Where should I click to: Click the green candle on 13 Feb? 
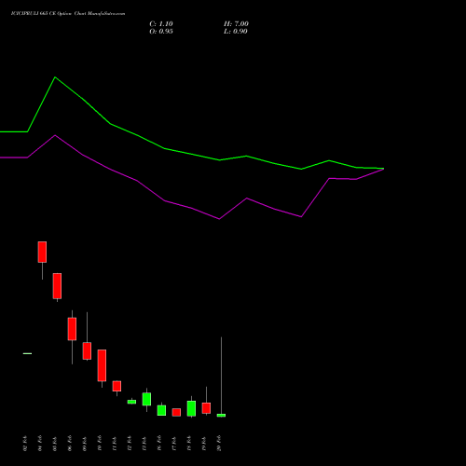pos(146,399)
